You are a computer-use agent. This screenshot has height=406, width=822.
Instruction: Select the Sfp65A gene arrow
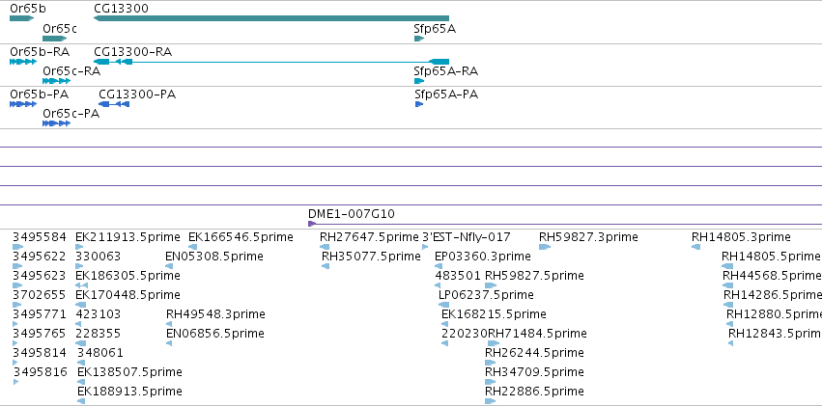pyautogui.click(x=419, y=39)
